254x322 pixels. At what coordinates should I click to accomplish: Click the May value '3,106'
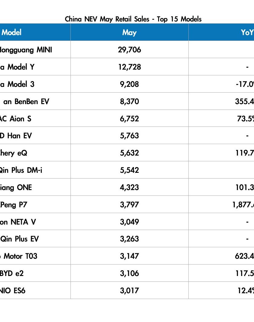point(129,274)
